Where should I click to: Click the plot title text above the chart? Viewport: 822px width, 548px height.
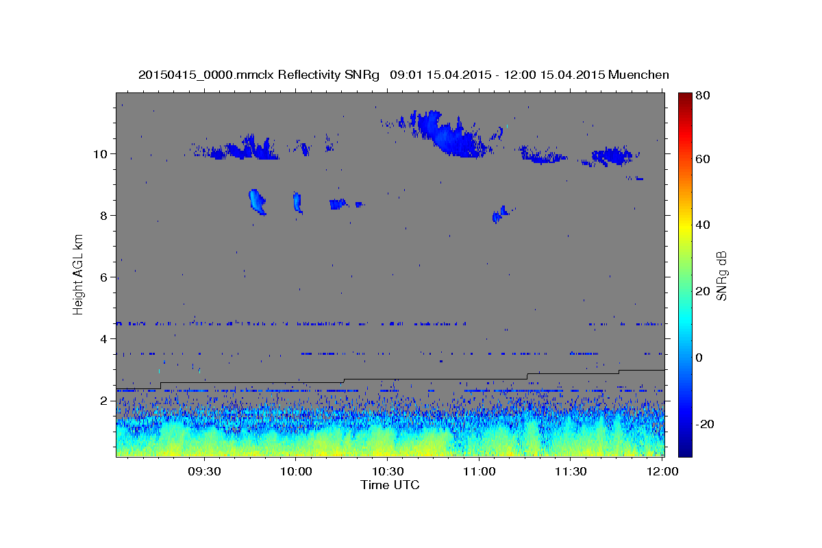(403, 75)
